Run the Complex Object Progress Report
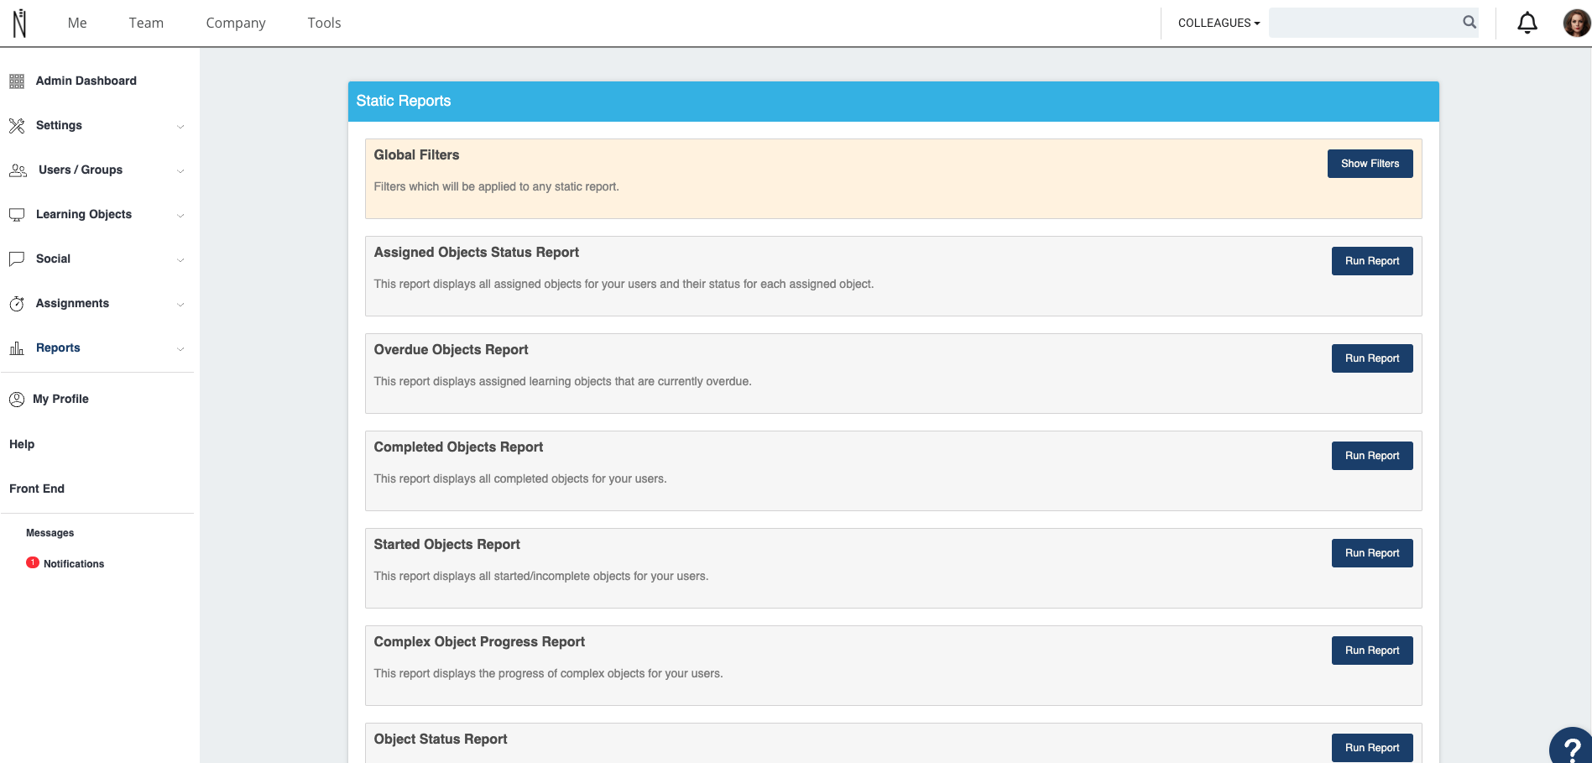This screenshot has width=1592, height=763. [x=1372, y=651]
